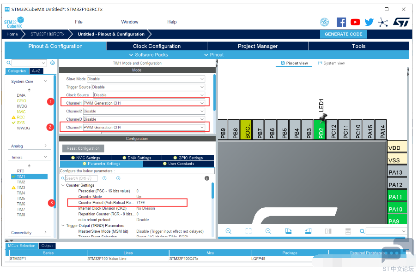Image resolution: width=418 pixels, height=276 pixels.
Task: Rotate the chip view counterclockwise
Action: point(308,231)
